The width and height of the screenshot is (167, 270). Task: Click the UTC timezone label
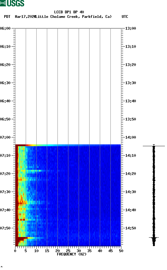pos(125,17)
